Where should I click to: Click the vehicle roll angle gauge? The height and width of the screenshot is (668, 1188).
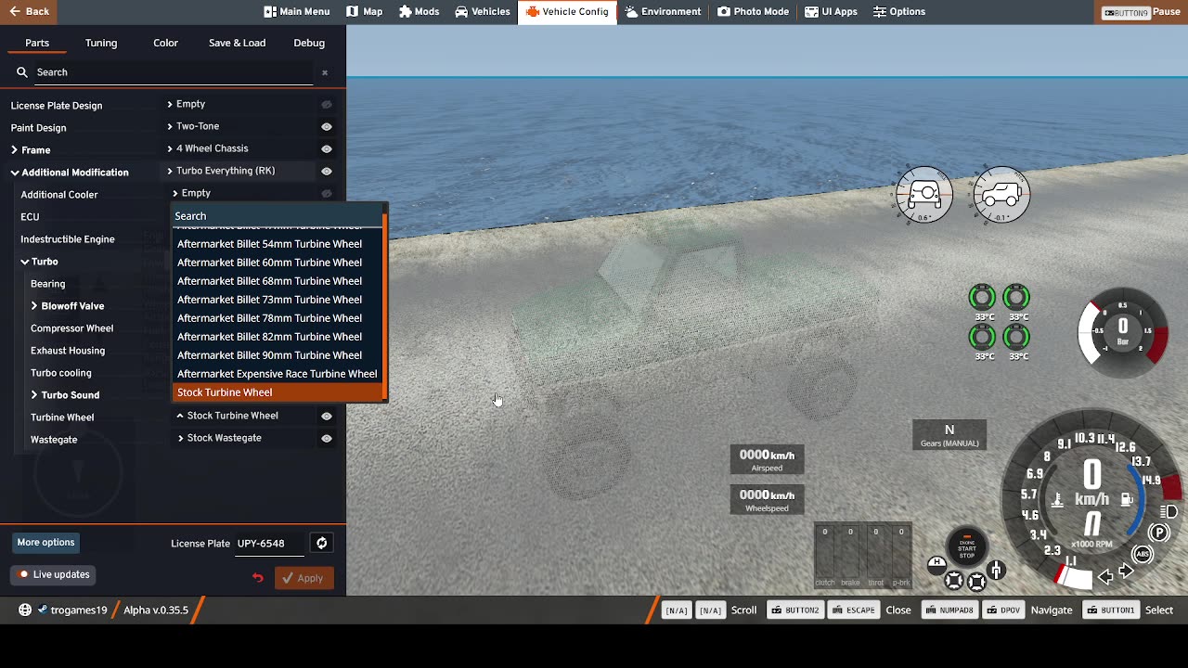coord(924,195)
